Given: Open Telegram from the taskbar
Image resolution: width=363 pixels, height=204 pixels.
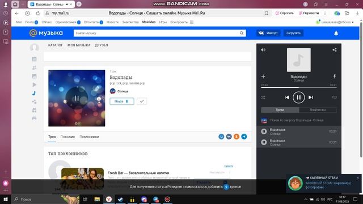Looking at the screenshot, I should (x=155, y=199).
